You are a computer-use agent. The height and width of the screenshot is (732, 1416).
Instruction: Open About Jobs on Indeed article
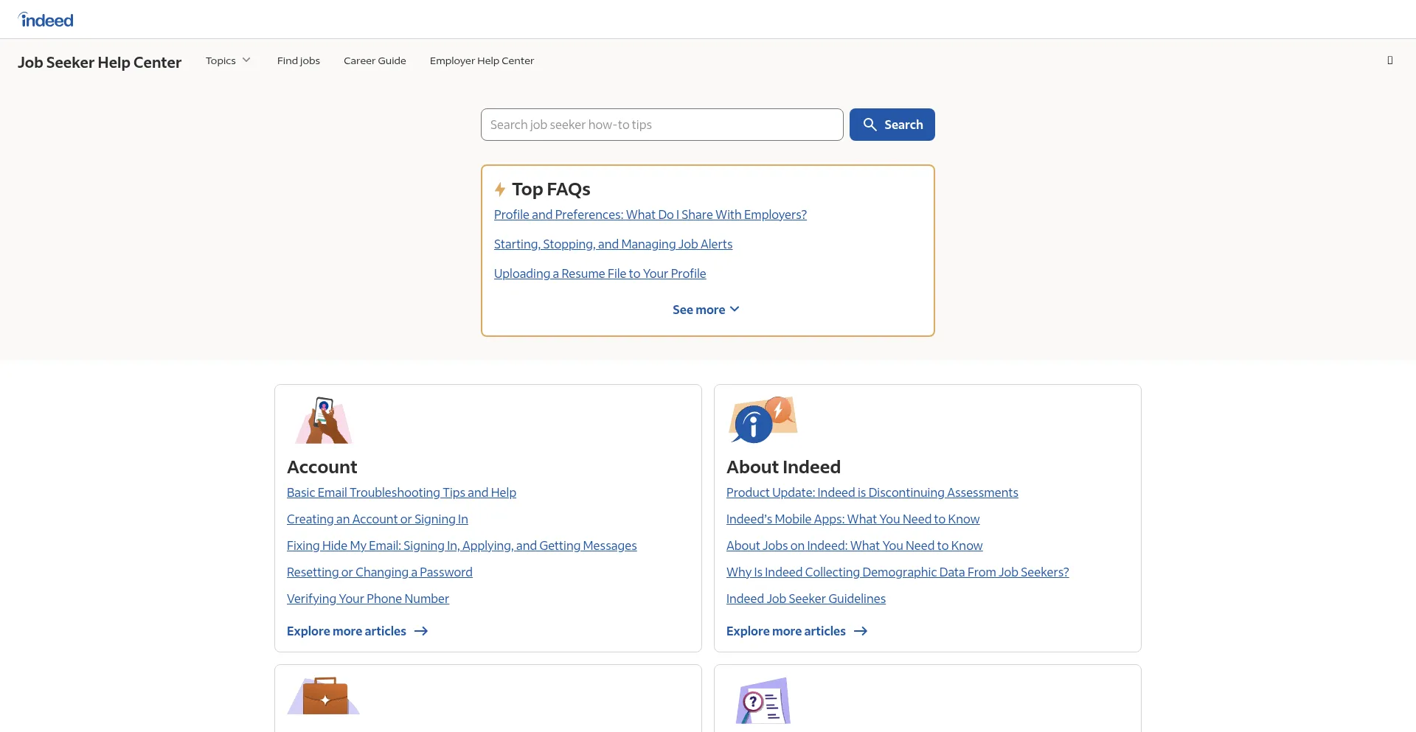coord(854,545)
